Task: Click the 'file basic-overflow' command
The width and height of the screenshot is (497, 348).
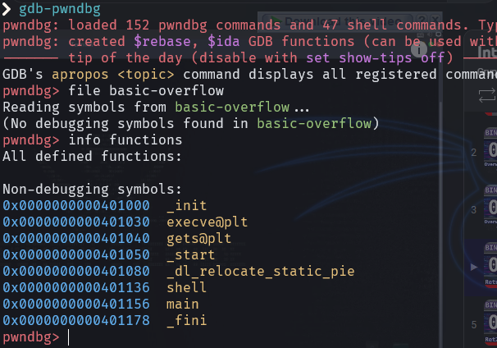Action: point(146,91)
